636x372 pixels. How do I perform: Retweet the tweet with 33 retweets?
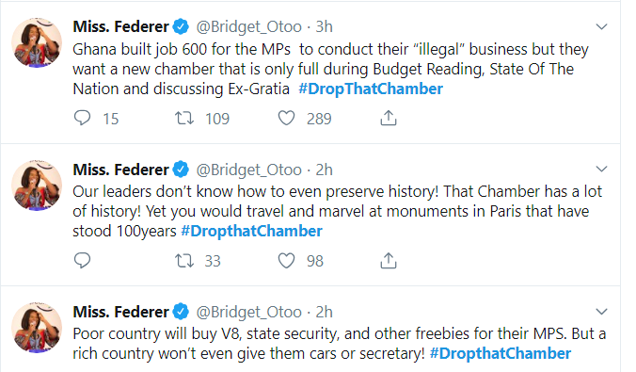(184, 260)
